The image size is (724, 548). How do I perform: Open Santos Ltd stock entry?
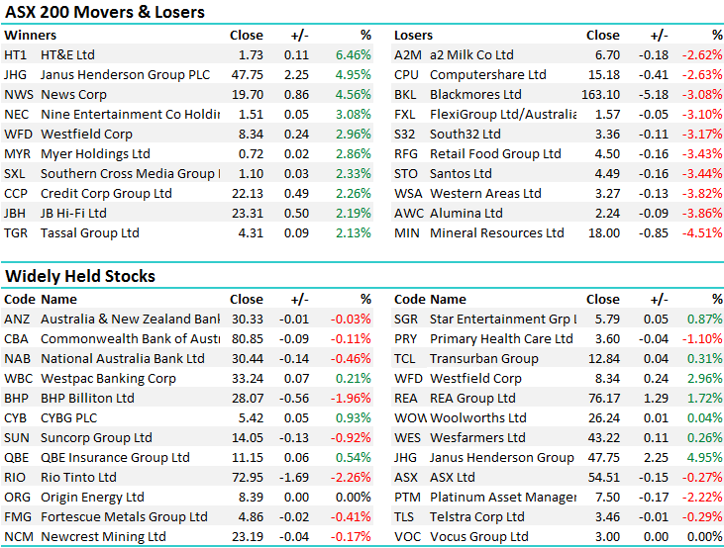point(462,174)
